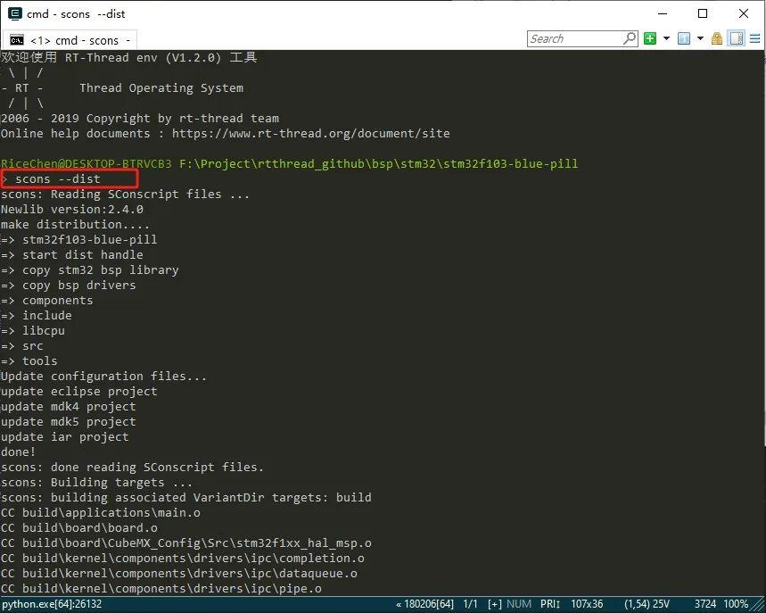Click python.exe[64]:26132 in status bar
This screenshot has height=613, width=766.
[x=52, y=604]
